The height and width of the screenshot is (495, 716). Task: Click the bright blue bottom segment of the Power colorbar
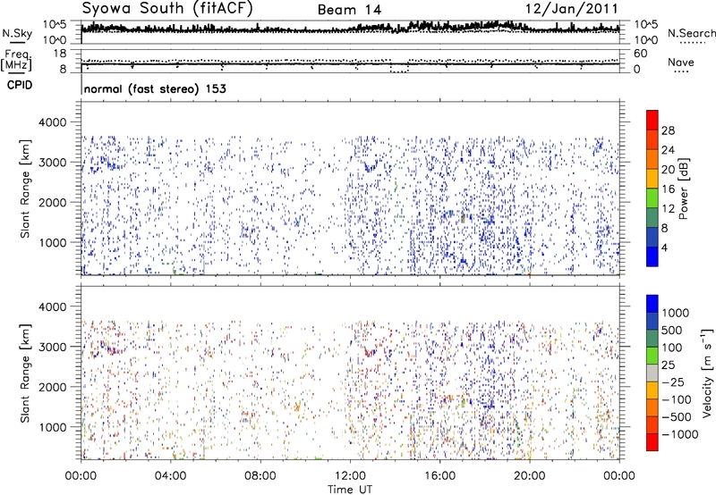[x=652, y=256]
